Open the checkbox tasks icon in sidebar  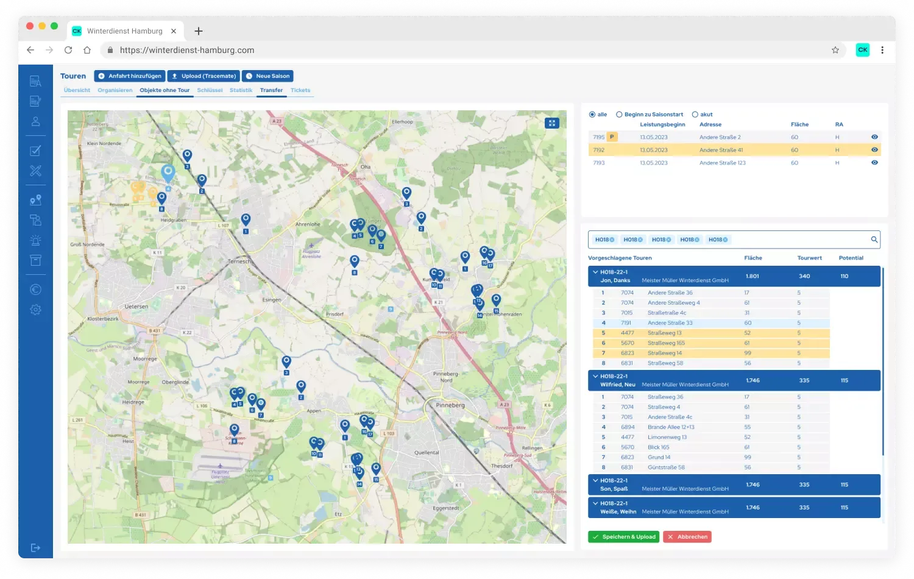point(35,151)
